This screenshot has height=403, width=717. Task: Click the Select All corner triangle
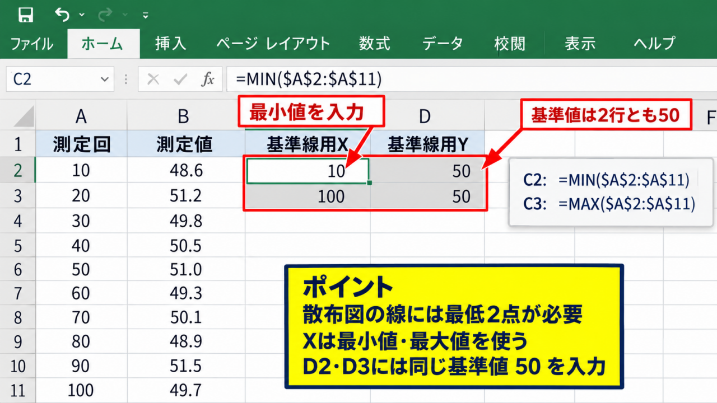[23, 116]
